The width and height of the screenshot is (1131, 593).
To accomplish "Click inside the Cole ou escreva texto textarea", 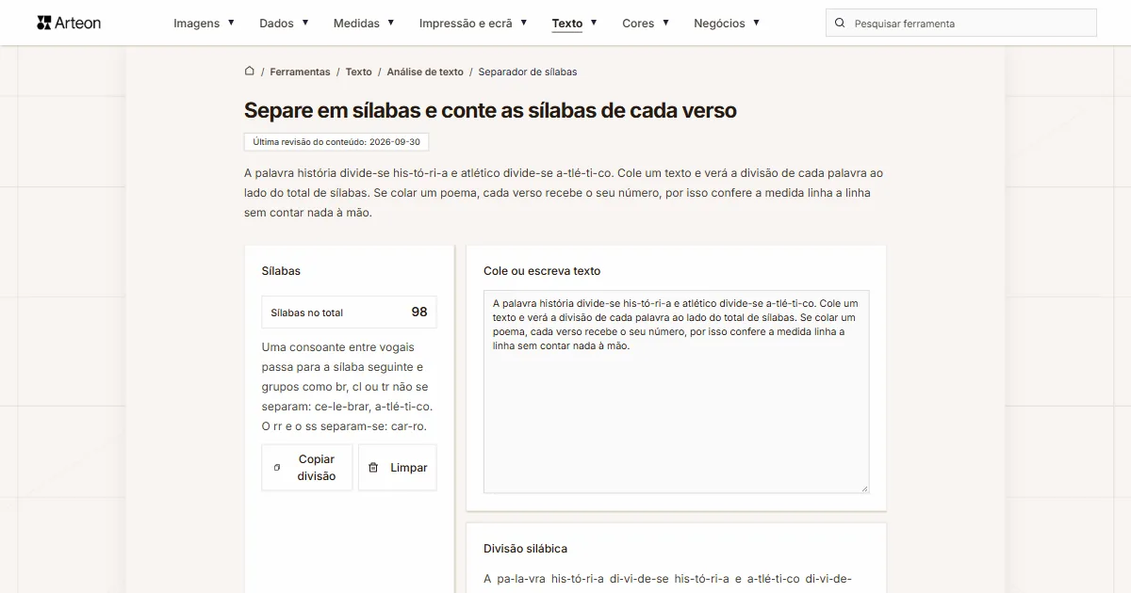I will point(677,392).
